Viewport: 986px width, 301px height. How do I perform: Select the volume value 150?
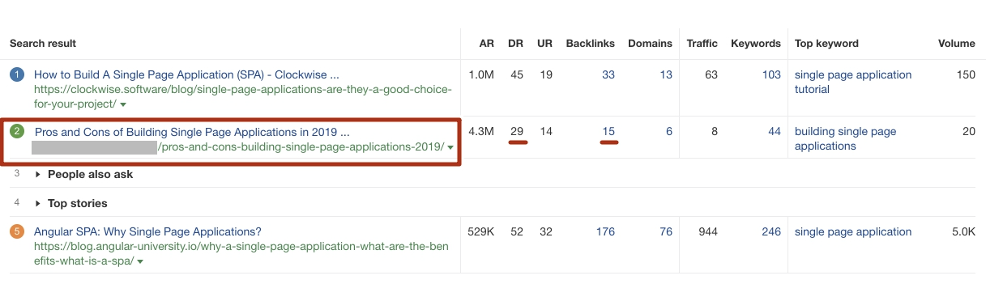tap(966, 74)
